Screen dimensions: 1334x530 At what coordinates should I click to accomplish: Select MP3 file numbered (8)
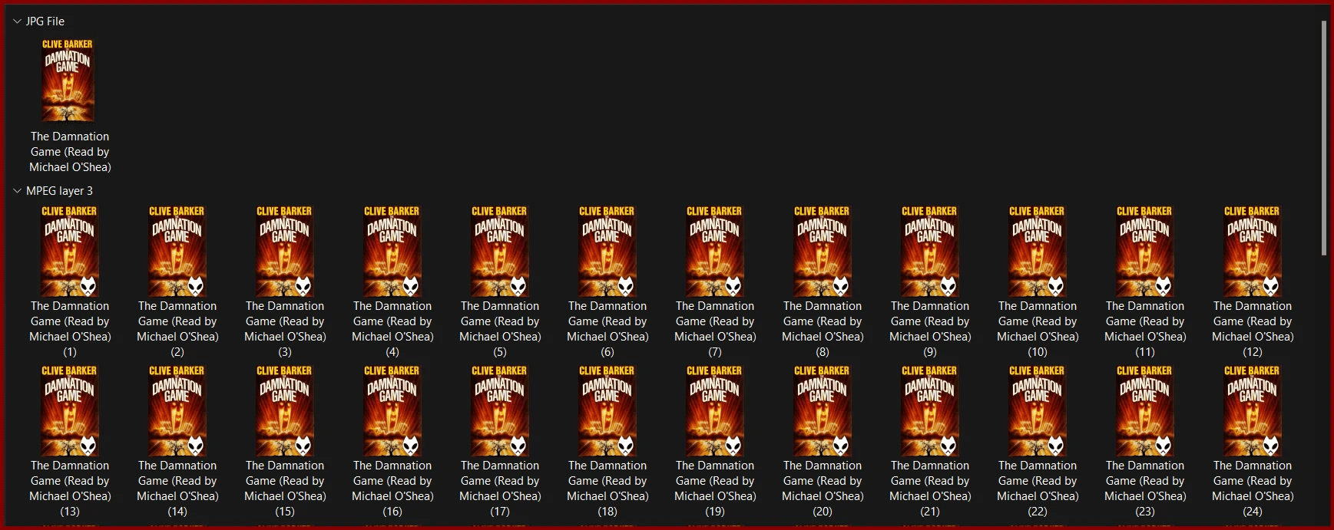coord(823,281)
